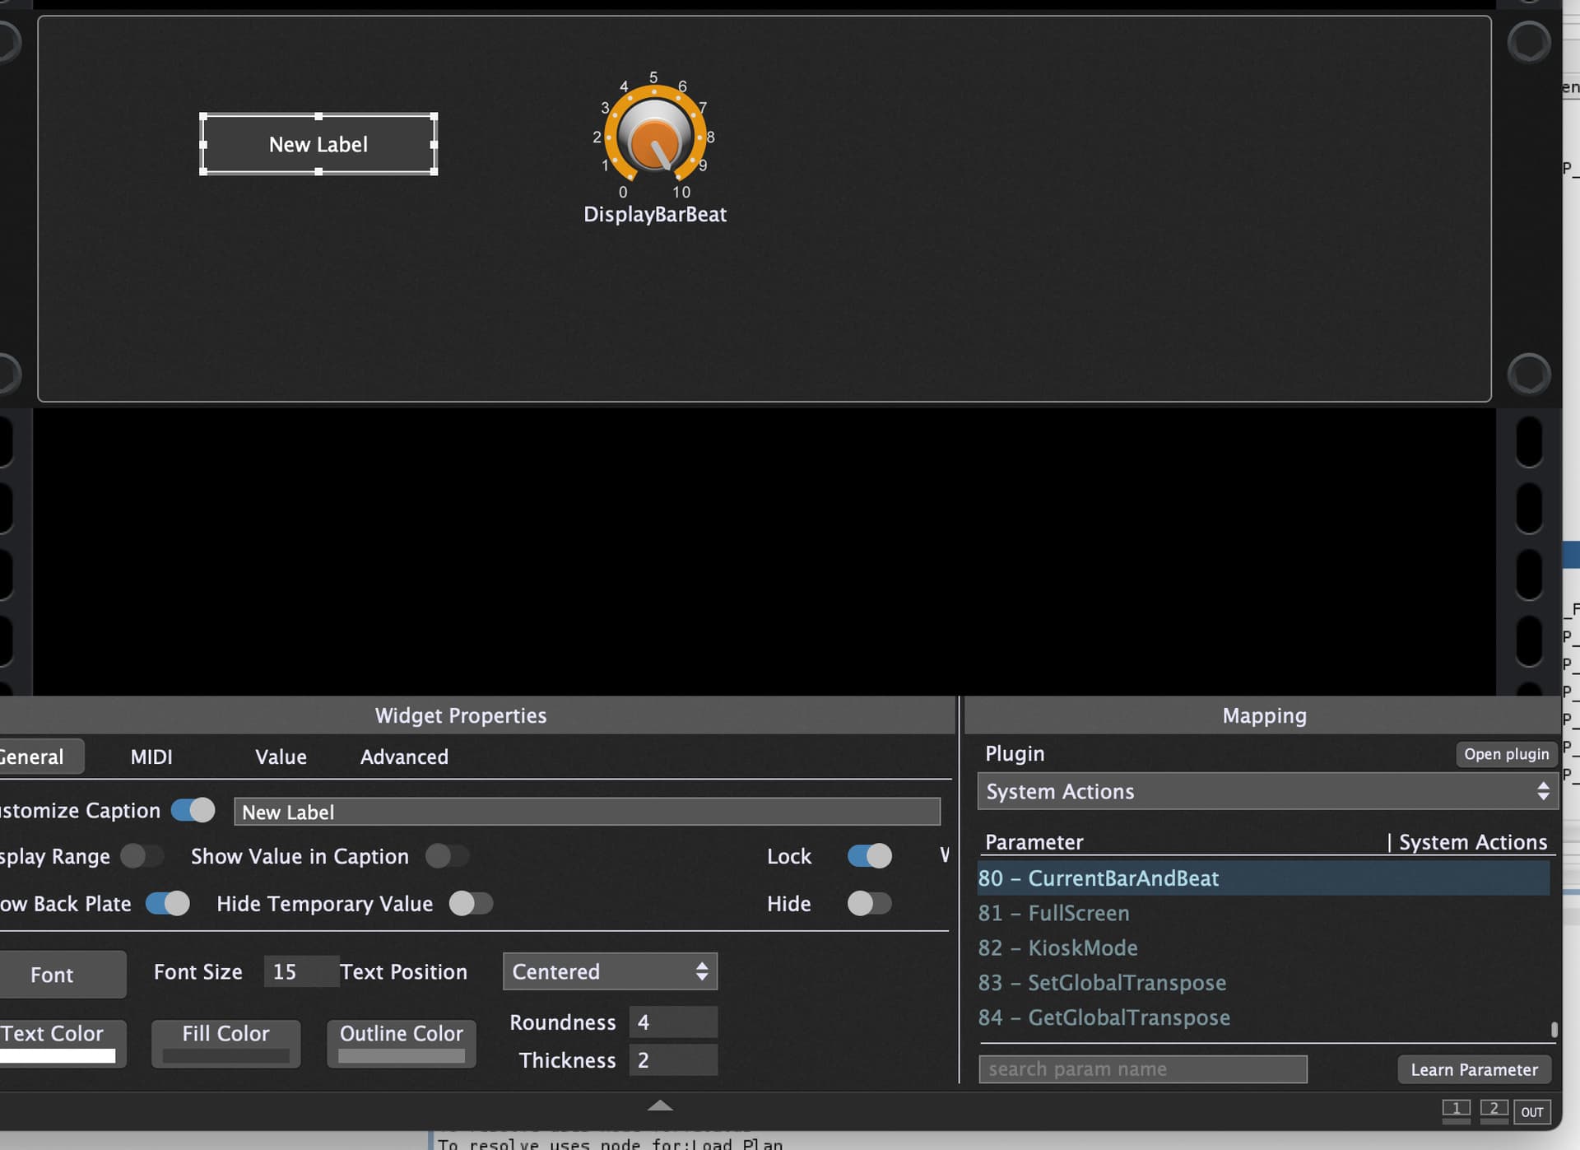Viewport: 1580px width, 1150px height.
Task: Click the top-right rack screw
Action: [1528, 41]
